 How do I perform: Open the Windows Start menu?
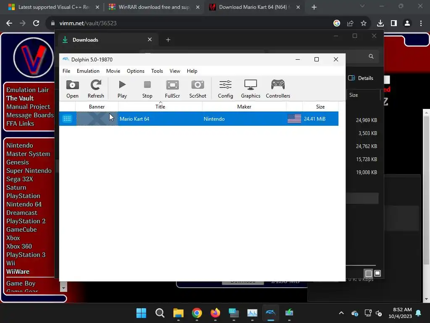(141, 313)
